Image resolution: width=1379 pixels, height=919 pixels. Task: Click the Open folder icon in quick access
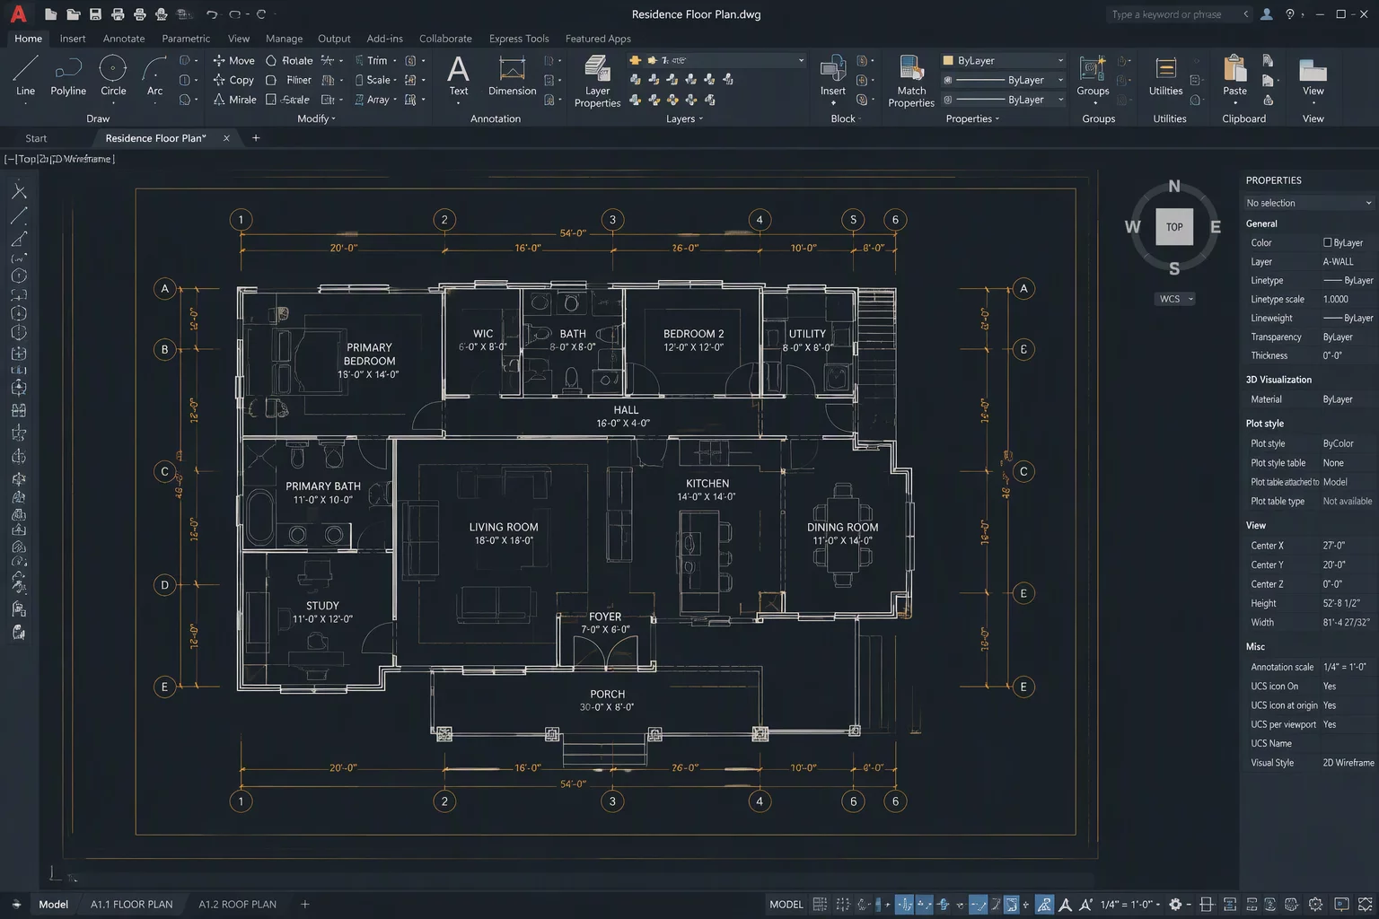coord(73,14)
